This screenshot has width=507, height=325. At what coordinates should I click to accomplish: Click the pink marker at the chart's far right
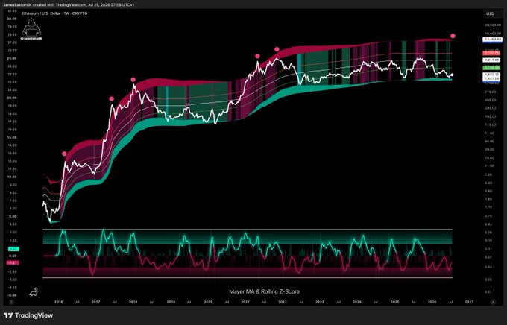click(453, 36)
